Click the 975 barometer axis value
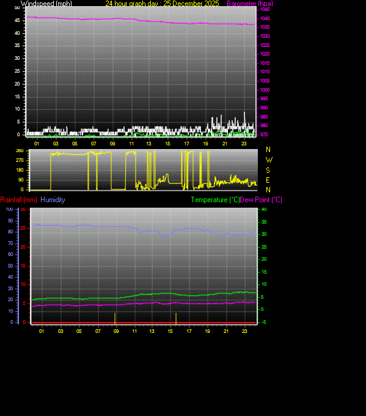 pos(264,135)
